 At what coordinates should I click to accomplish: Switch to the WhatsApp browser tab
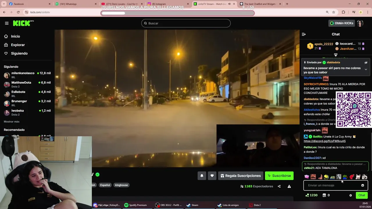pyautogui.click(x=76, y=4)
